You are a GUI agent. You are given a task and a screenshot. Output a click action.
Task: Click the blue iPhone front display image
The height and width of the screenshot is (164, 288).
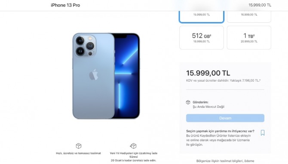coord(127,76)
